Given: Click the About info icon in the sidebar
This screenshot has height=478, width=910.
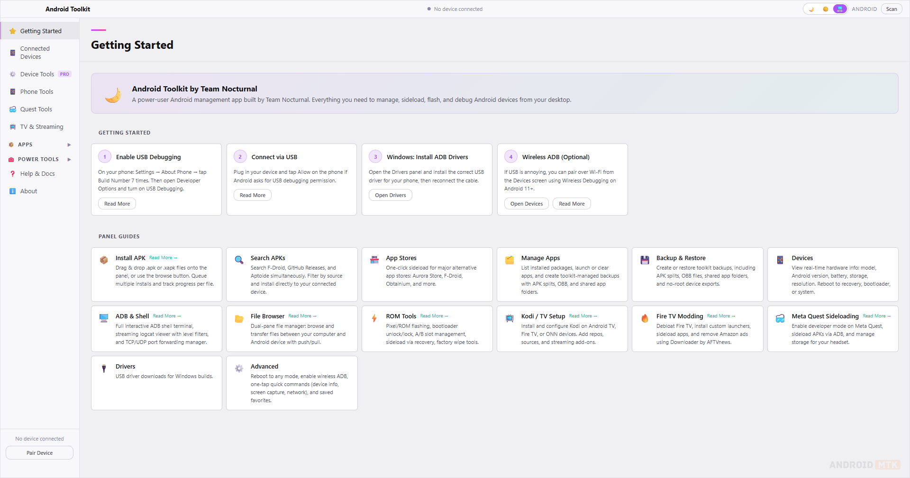Looking at the screenshot, I should [13, 191].
